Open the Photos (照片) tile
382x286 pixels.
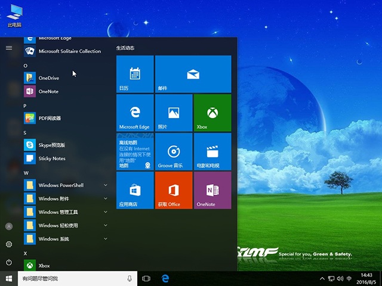pyautogui.click(x=174, y=113)
